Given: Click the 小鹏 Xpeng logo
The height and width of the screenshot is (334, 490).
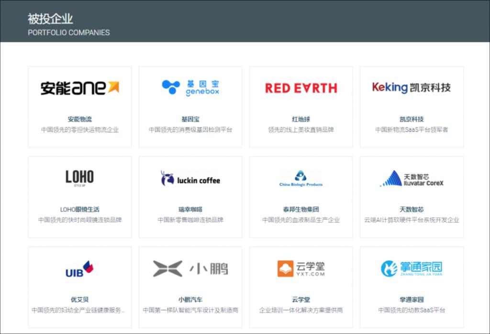Looking at the screenshot, I should click(x=190, y=268).
